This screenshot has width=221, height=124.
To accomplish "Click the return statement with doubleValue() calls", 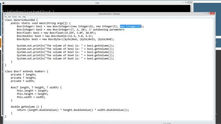I will 73,110.
